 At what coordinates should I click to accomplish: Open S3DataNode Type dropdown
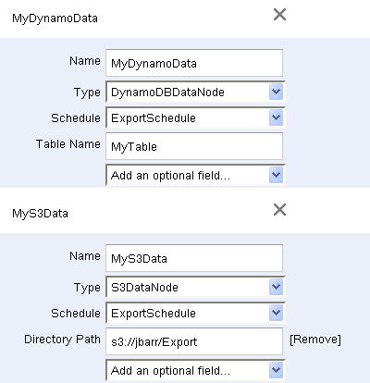[x=195, y=287]
